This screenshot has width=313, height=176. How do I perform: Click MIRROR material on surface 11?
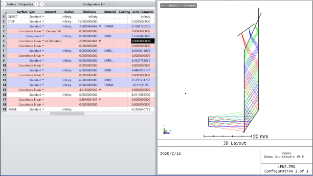pyautogui.click(x=109, y=70)
